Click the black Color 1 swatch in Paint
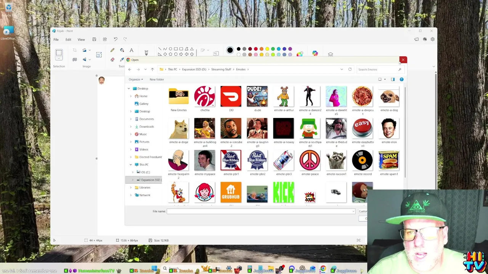Screen dimensions: 488x274 (x=230, y=50)
